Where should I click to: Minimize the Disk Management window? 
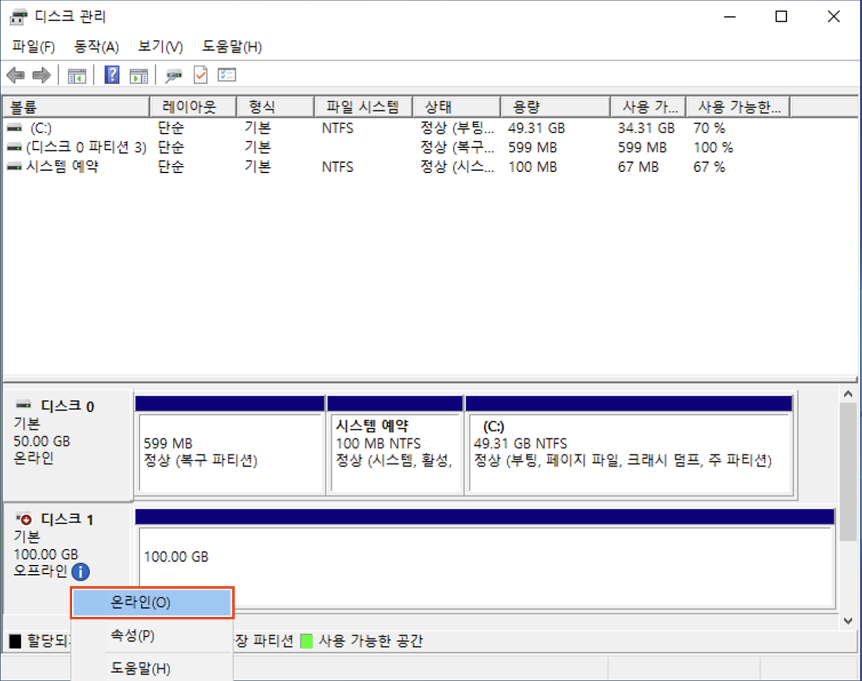coord(730,17)
